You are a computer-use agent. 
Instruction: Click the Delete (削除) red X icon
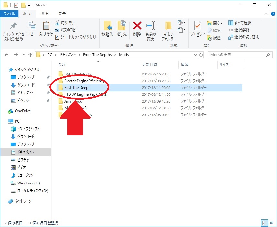point(137,26)
